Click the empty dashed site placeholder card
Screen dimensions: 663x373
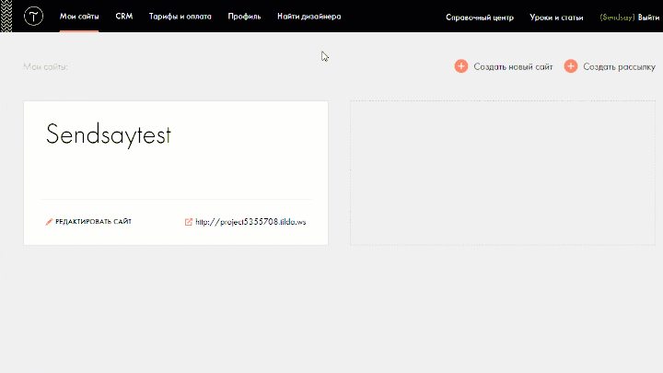(x=502, y=173)
